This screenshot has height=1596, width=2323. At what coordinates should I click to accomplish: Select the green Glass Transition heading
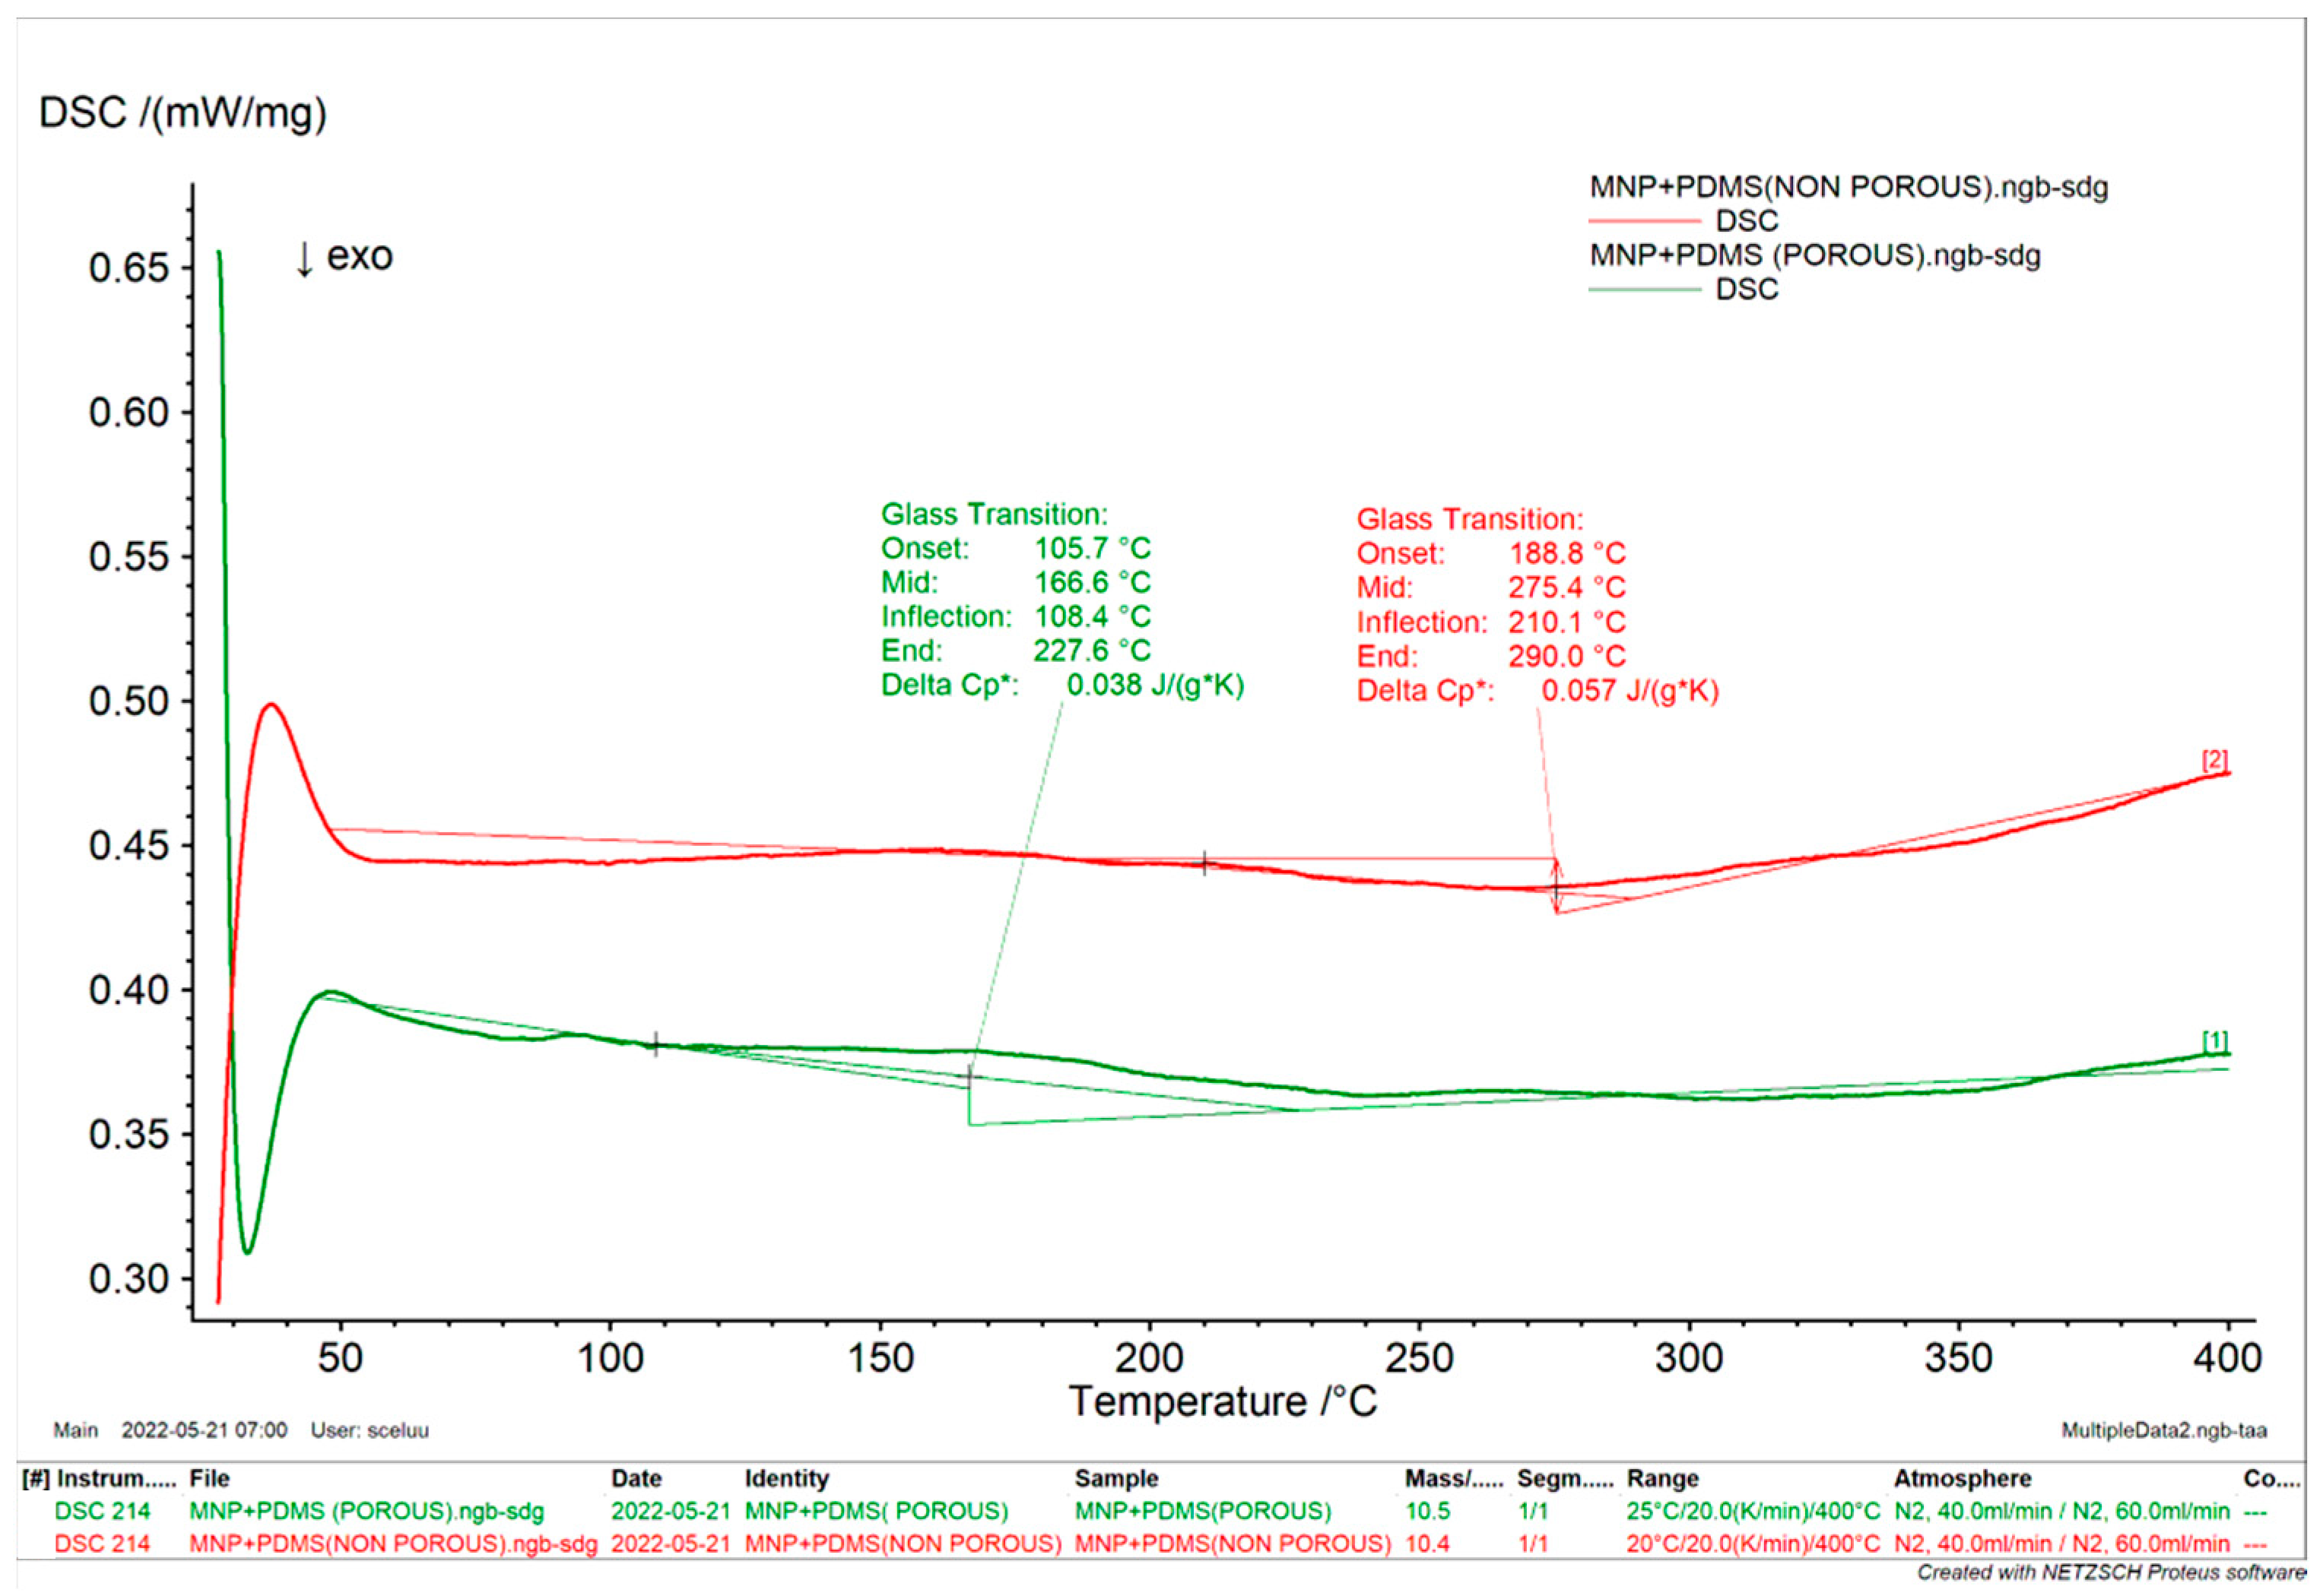pos(993,515)
